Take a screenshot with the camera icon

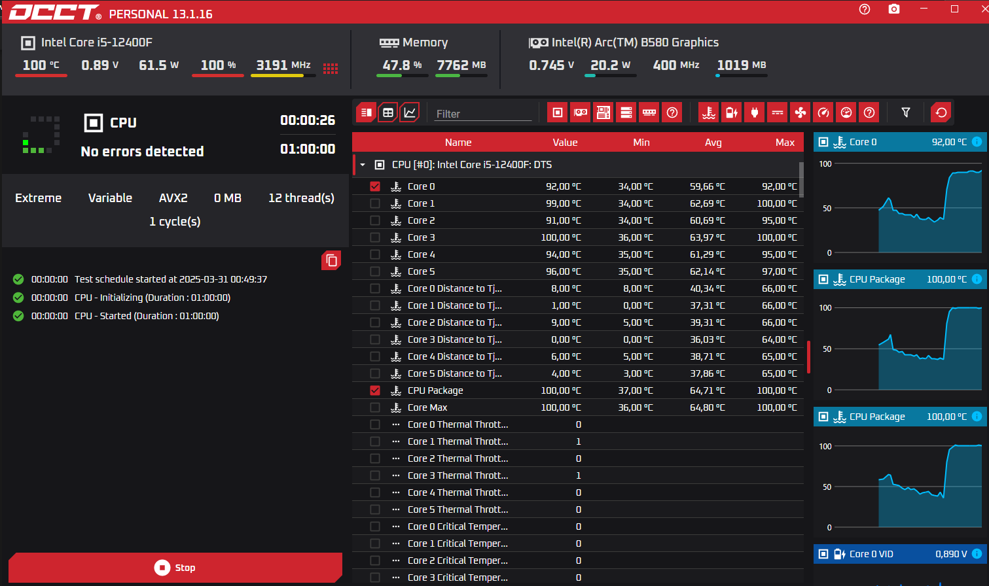894,9
